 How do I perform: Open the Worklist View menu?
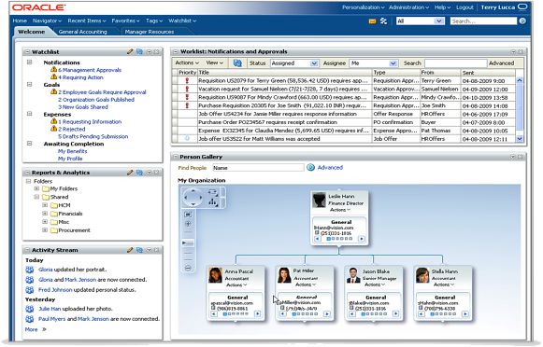click(215, 62)
